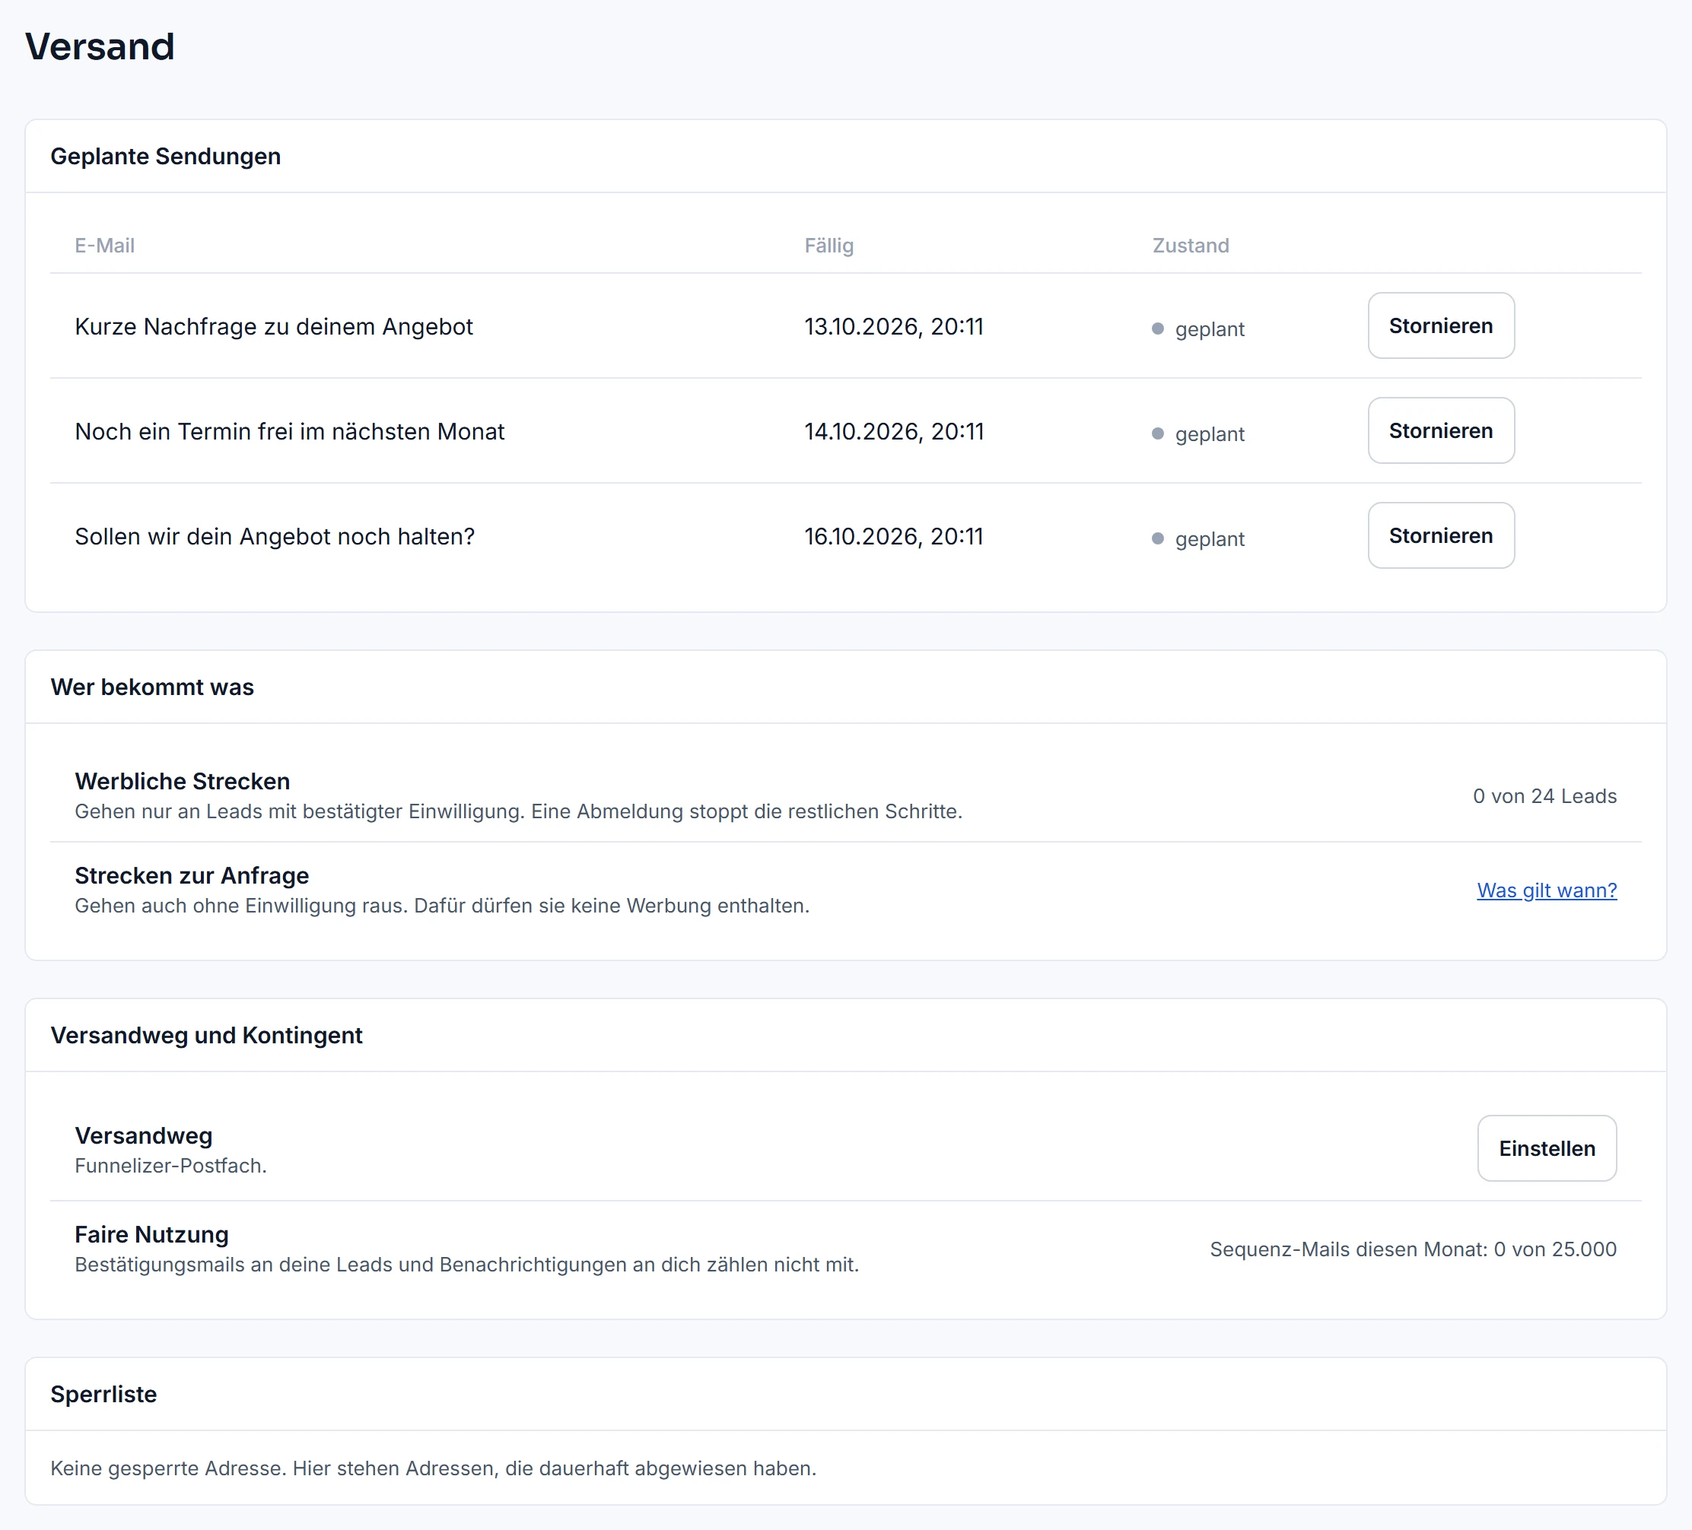
Task: Click the due date 13.10.2026, 20:11
Action: [x=893, y=326]
